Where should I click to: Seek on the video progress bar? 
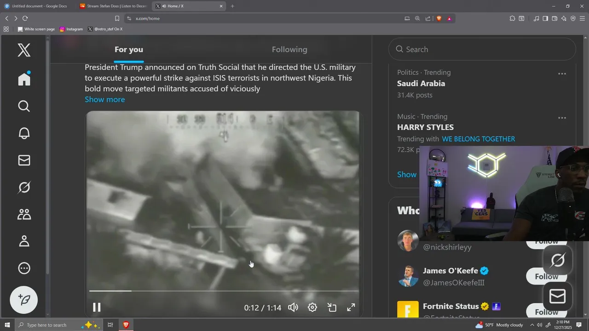pos(224,291)
